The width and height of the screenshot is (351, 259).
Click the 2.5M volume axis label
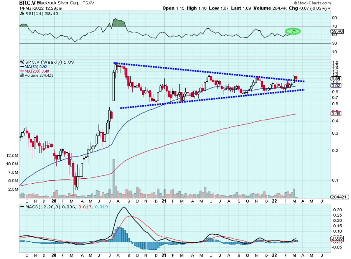(x=13, y=189)
